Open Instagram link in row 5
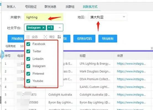This screenshot has width=153, height=110. click(x=131, y=95)
